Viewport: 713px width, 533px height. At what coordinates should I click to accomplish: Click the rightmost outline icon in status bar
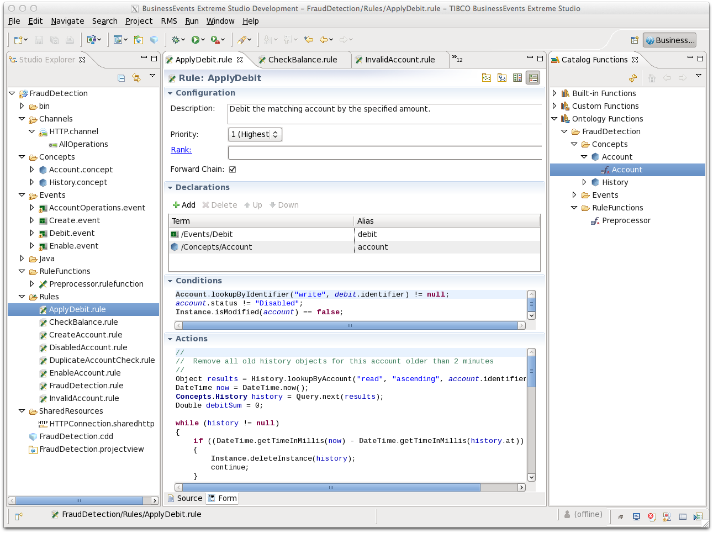coord(698,517)
